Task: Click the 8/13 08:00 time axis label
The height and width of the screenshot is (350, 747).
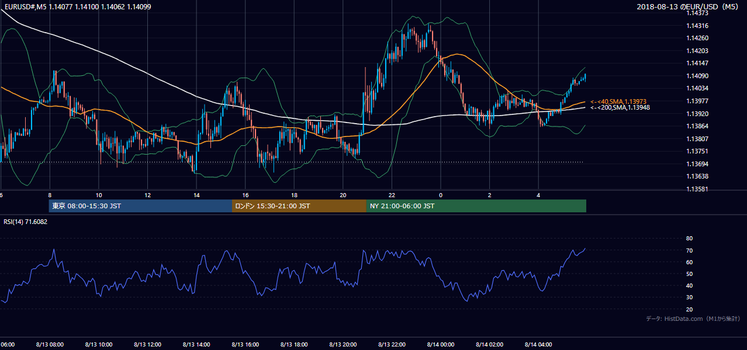Action: click(49, 345)
